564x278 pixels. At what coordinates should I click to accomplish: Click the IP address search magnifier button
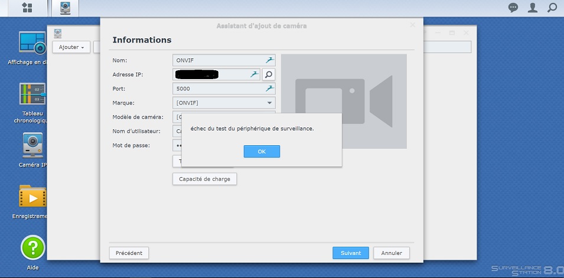click(x=268, y=74)
